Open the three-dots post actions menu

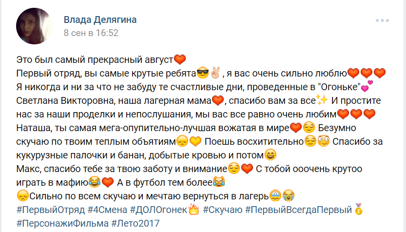pyautogui.click(x=382, y=20)
